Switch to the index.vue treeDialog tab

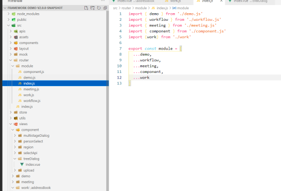click(x=250, y=1)
